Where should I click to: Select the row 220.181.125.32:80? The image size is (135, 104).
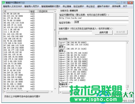pos(13,55)
